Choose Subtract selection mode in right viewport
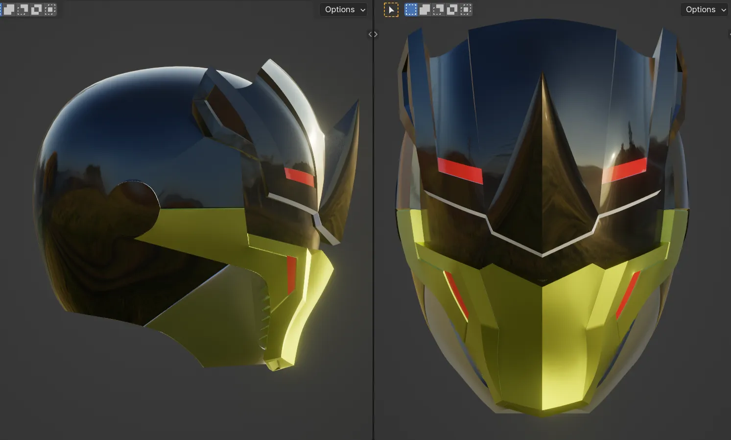731x440 pixels. pyautogui.click(x=438, y=9)
